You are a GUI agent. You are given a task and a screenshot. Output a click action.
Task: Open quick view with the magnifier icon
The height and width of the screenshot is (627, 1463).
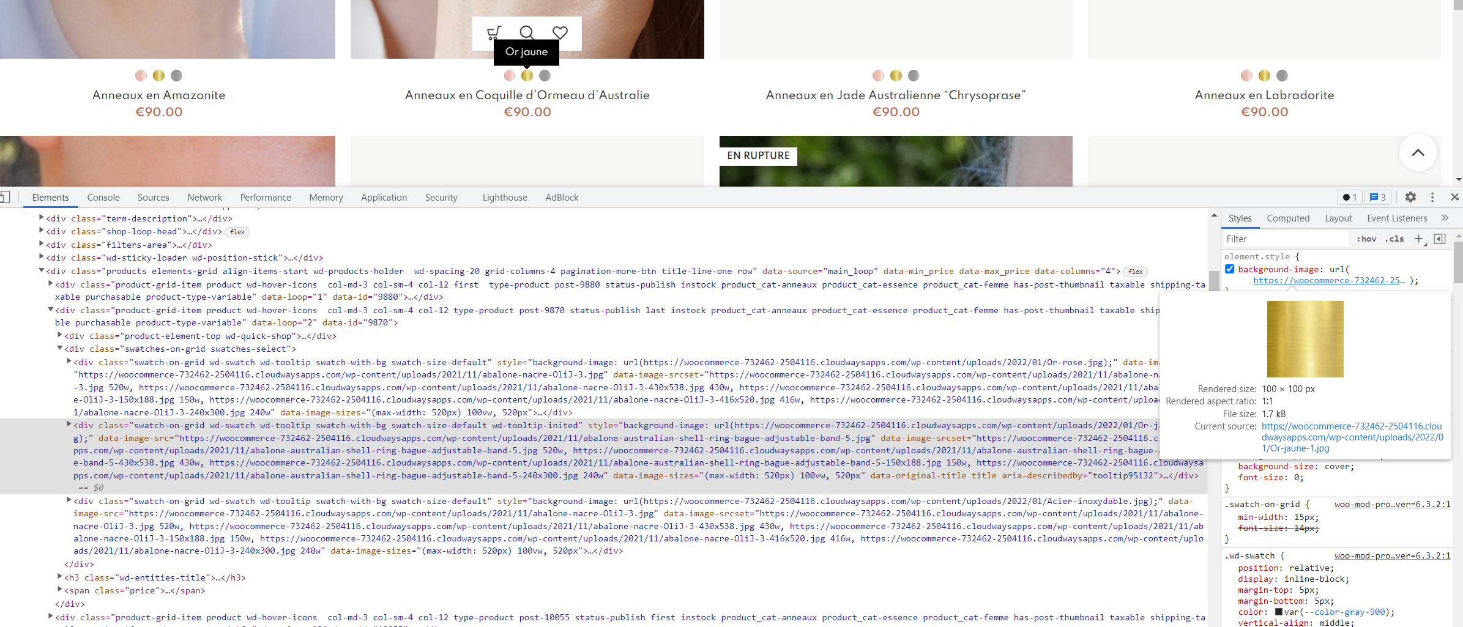pyautogui.click(x=527, y=32)
